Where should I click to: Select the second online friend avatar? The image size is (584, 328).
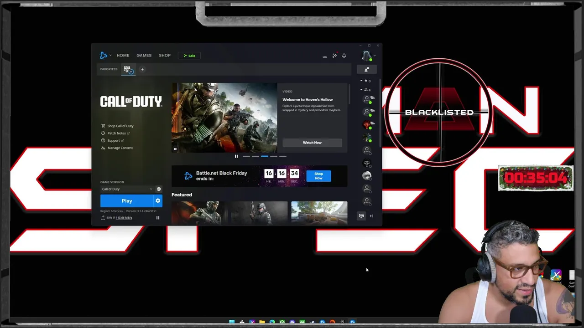(x=367, y=112)
